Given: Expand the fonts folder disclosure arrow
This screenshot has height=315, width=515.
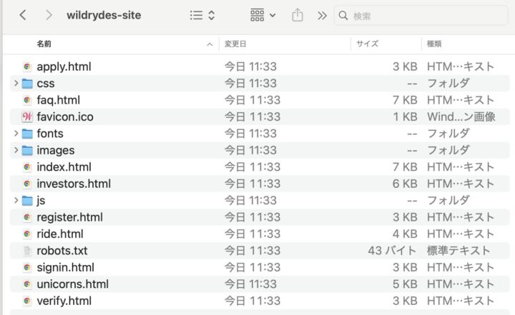Looking at the screenshot, I should tap(16, 134).
